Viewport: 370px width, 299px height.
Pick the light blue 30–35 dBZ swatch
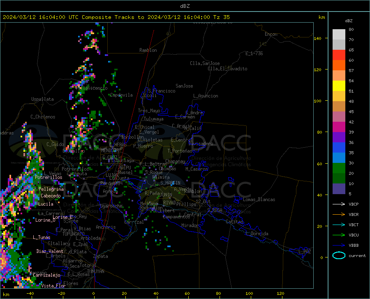click(x=339, y=158)
